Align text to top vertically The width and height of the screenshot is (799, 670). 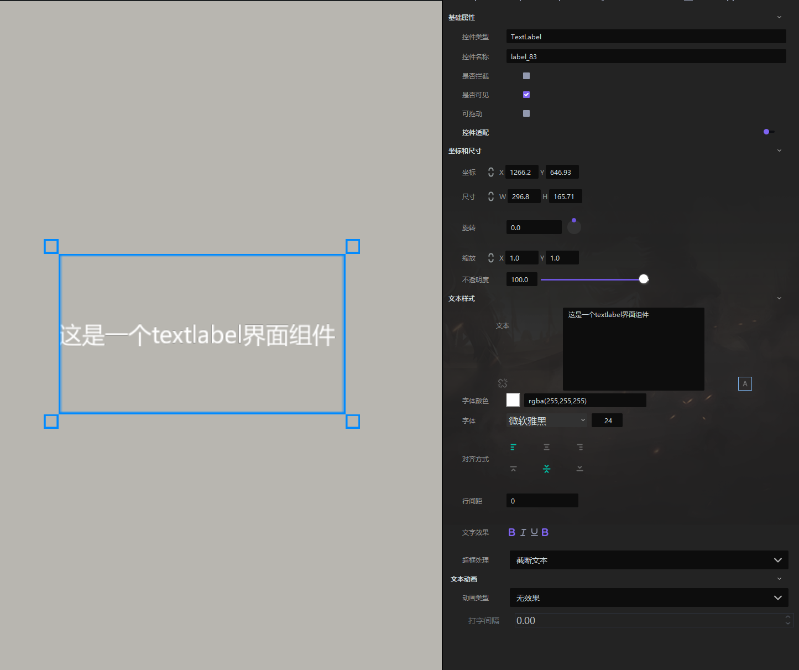(513, 469)
